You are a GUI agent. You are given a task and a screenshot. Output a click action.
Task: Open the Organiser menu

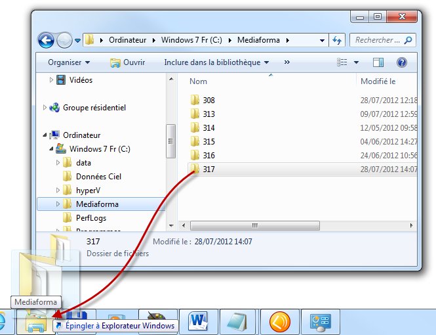(x=69, y=62)
